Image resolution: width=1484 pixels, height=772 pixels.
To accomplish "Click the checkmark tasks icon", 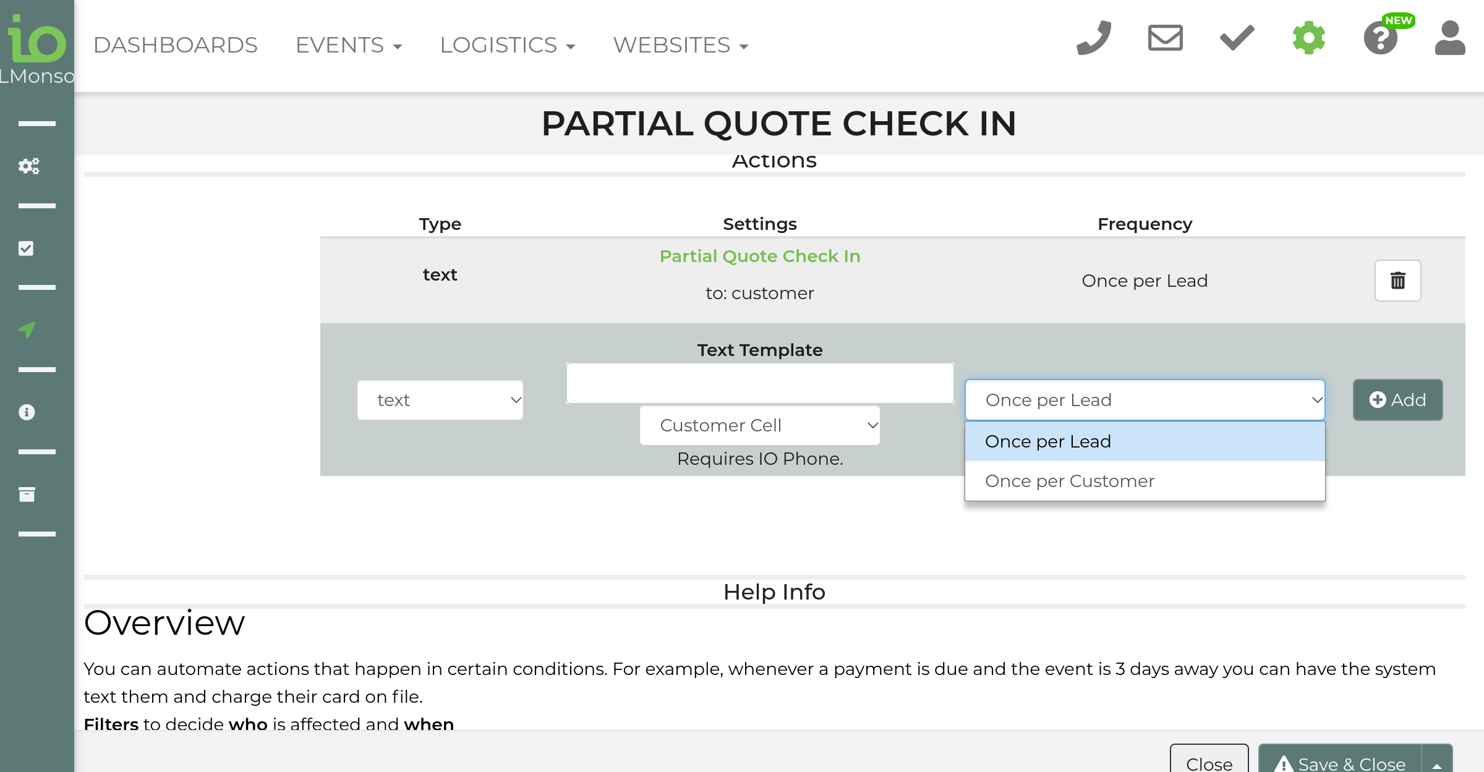I will click(x=1237, y=38).
